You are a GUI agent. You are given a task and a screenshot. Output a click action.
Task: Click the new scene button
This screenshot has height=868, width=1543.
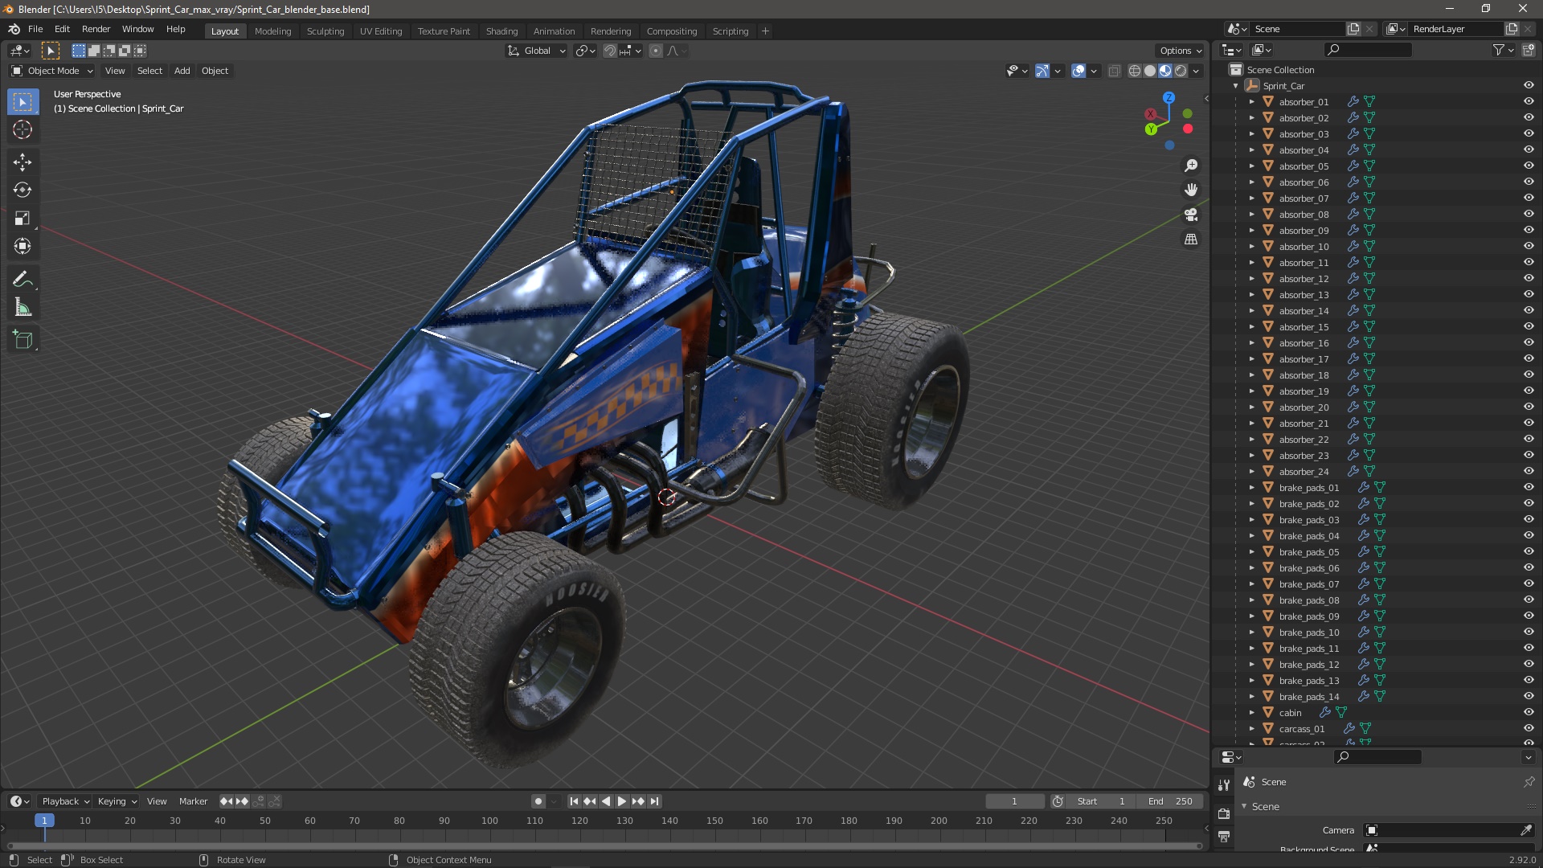point(1353,29)
